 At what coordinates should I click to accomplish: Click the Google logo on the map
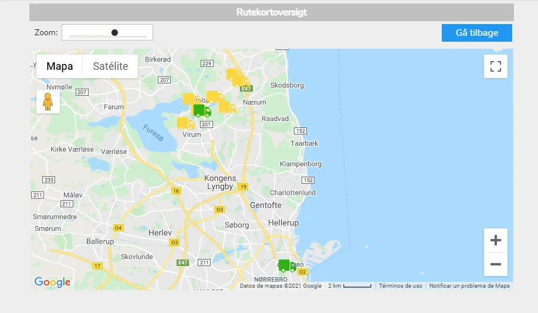pos(52,282)
